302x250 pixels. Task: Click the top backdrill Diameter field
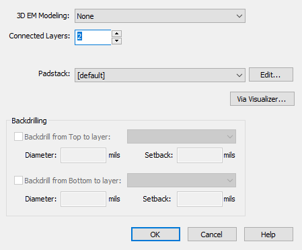83,155
